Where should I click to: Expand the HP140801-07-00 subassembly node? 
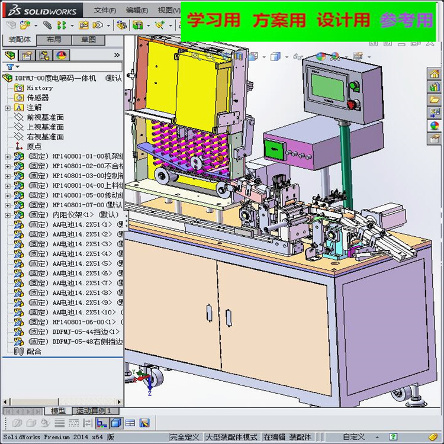pyautogui.click(x=8, y=205)
